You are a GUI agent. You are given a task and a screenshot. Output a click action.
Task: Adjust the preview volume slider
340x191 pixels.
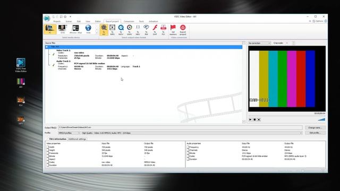pyautogui.click(x=321, y=119)
